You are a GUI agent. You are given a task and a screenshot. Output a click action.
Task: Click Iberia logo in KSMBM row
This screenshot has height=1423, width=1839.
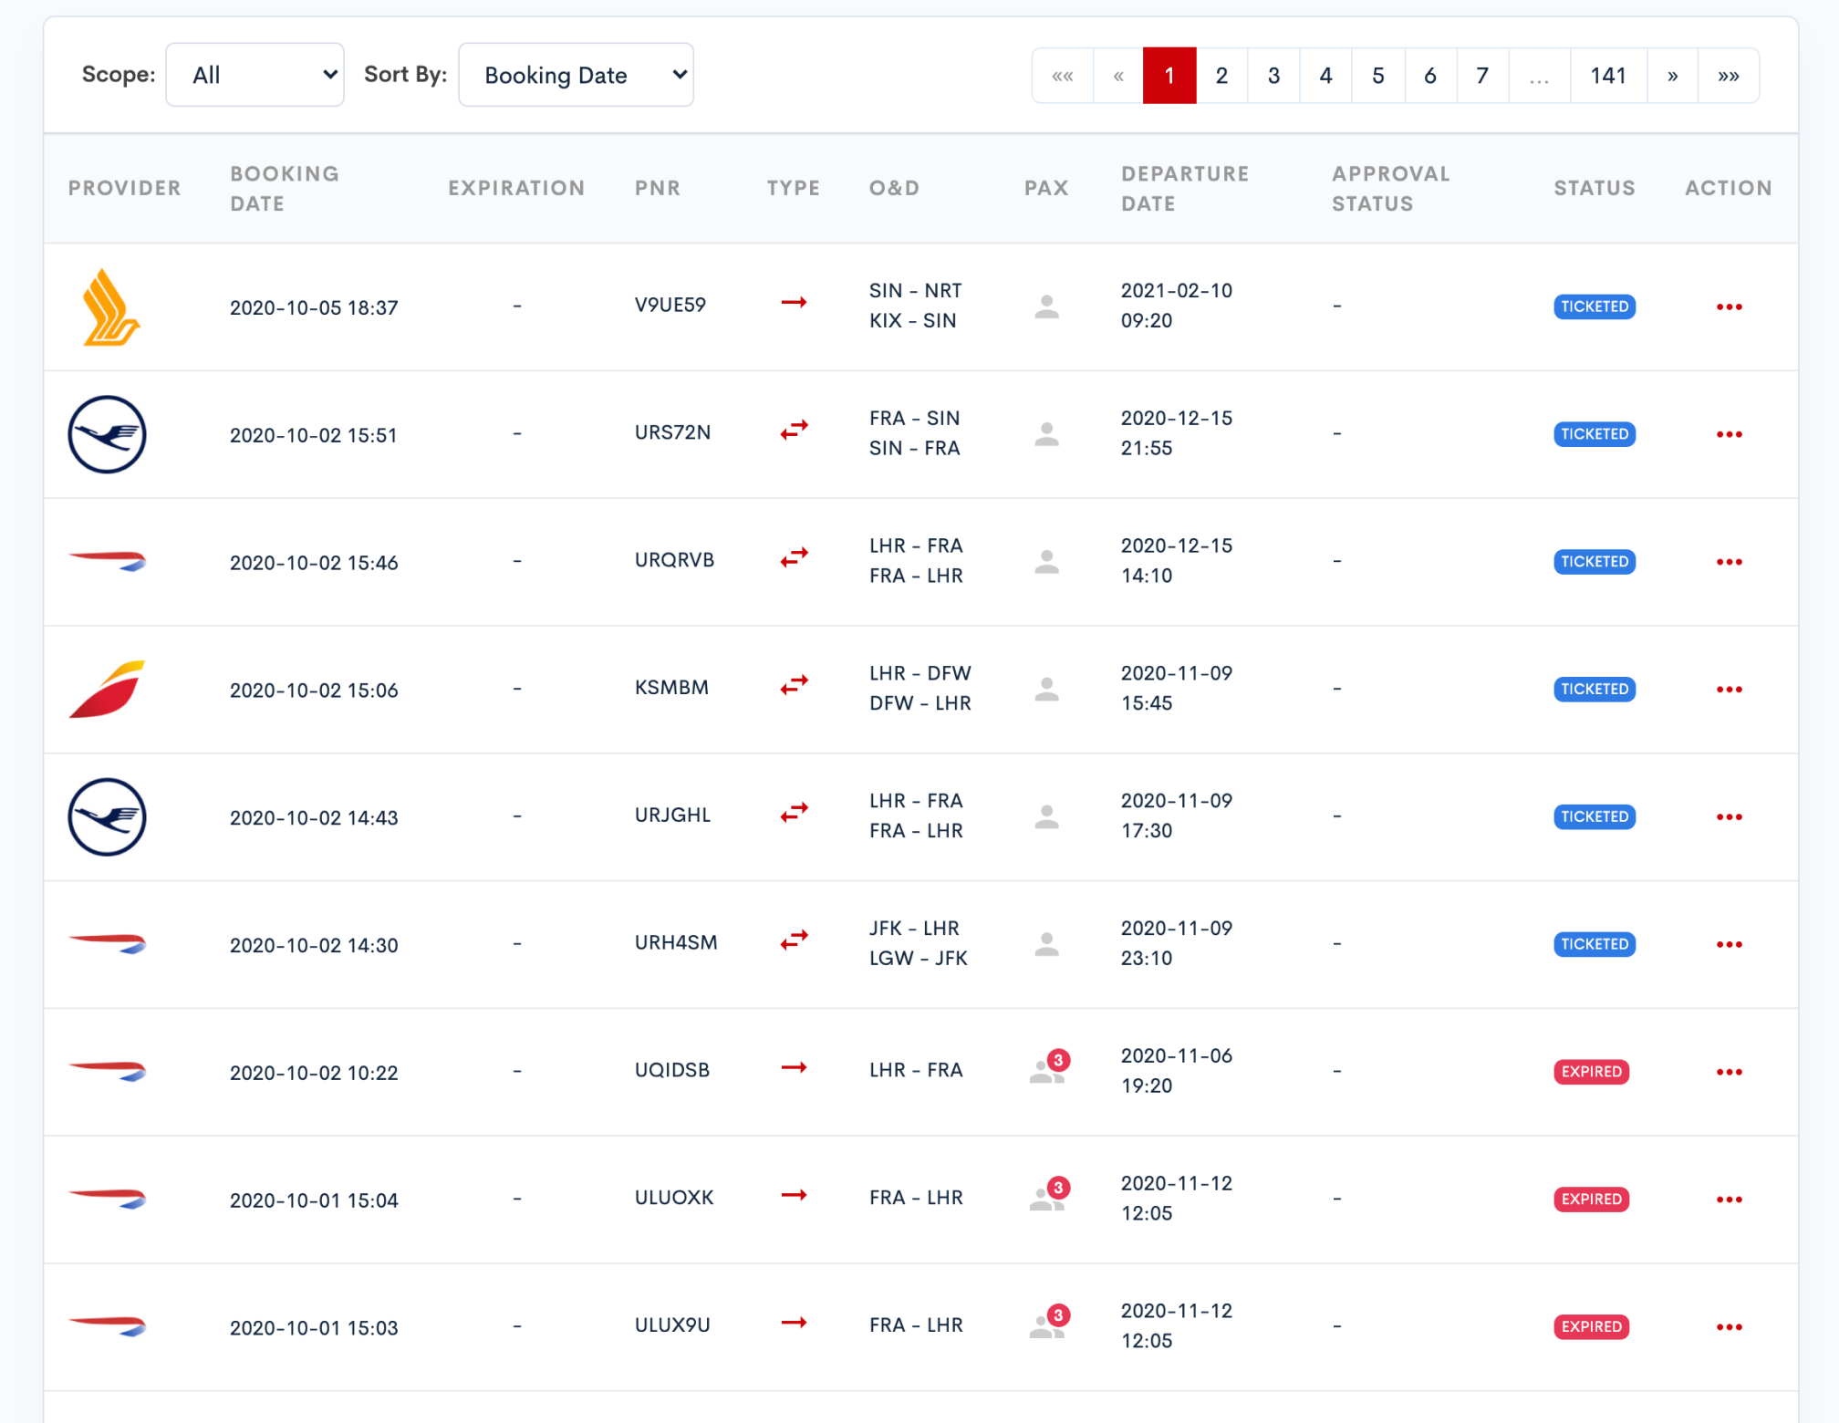coord(108,689)
